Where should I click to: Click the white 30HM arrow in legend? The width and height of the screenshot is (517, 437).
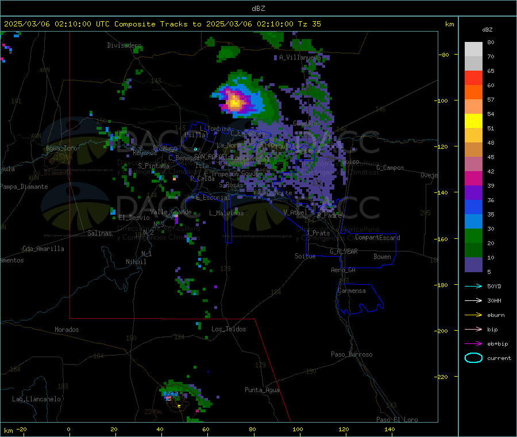(473, 300)
